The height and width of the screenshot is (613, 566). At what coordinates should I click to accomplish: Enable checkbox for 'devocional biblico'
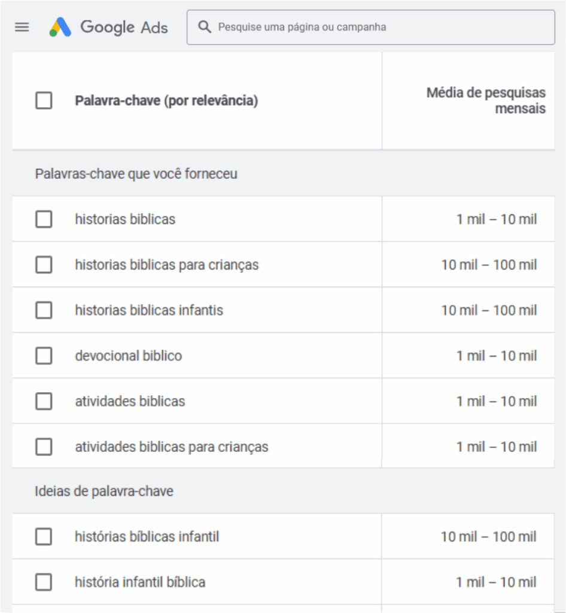[44, 356]
